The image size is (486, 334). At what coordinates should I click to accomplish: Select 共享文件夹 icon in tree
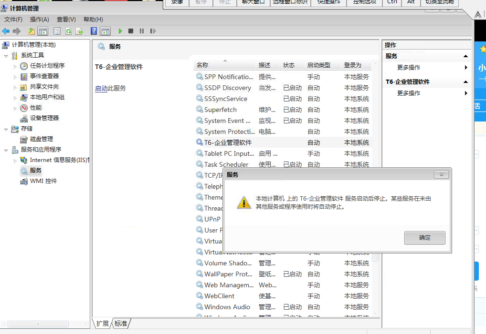24,87
